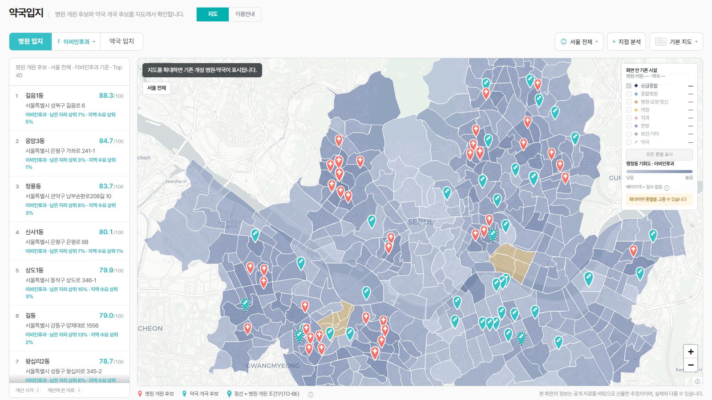Open the 응암3동 candidate row
Image resolution: width=712 pixels, height=400 pixels.
[69, 154]
